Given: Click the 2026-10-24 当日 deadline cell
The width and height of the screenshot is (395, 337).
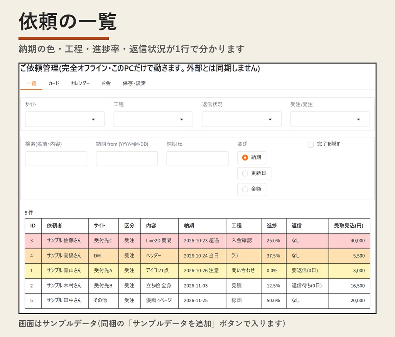Looking at the screenshot, I should [x=202, y=256].
